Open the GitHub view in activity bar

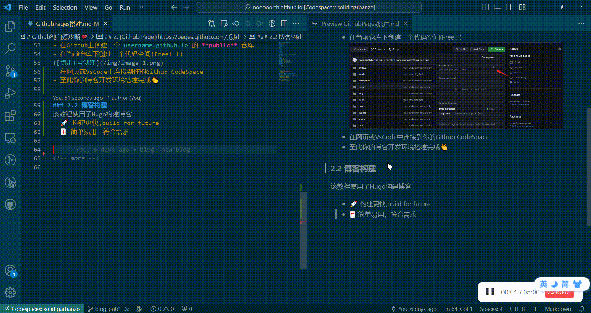tap(10, 204)
